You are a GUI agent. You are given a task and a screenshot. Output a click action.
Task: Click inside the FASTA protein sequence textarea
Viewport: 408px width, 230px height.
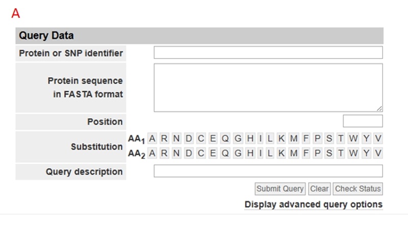268,88
